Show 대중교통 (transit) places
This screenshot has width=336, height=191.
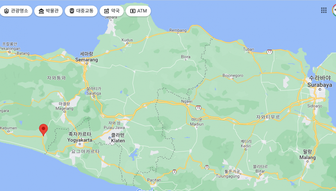click(x=81, y=11)
